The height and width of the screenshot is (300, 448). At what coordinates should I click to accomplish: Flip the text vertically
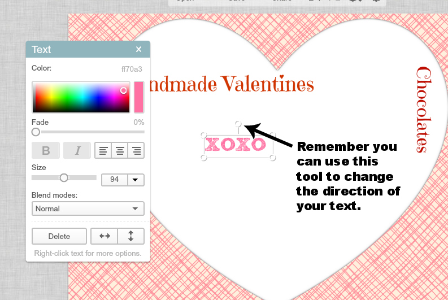pos(131,236)
